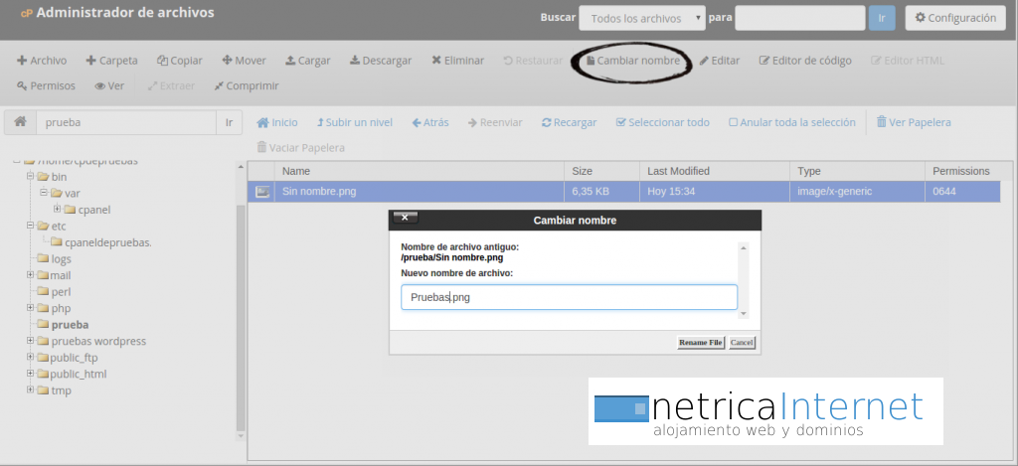Collapse the bin folder tree node

coord(31,177)
